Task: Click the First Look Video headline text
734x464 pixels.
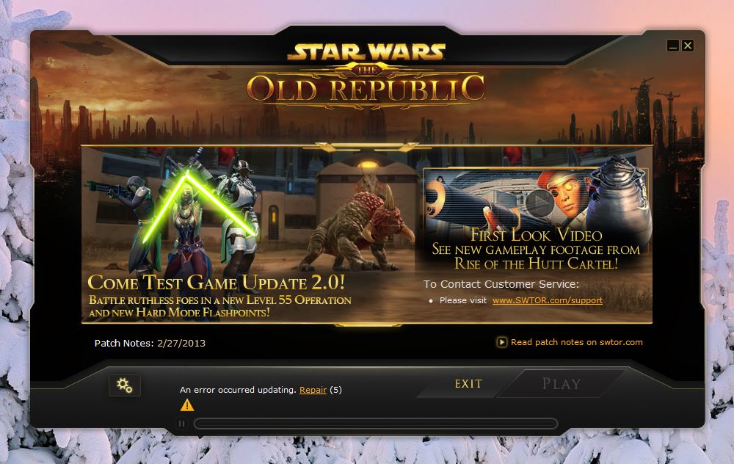Action: point(537,235)
